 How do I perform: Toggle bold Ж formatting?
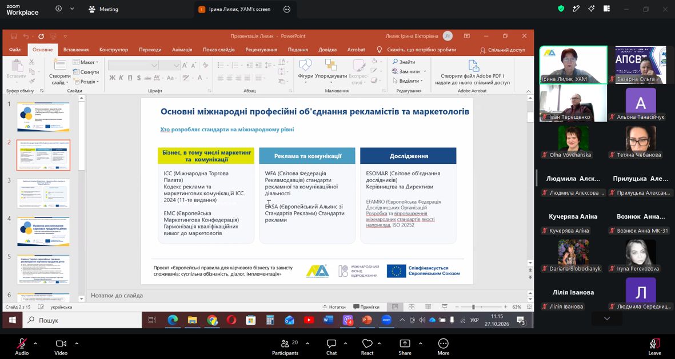pyautogui.click(x=113, y=78)
